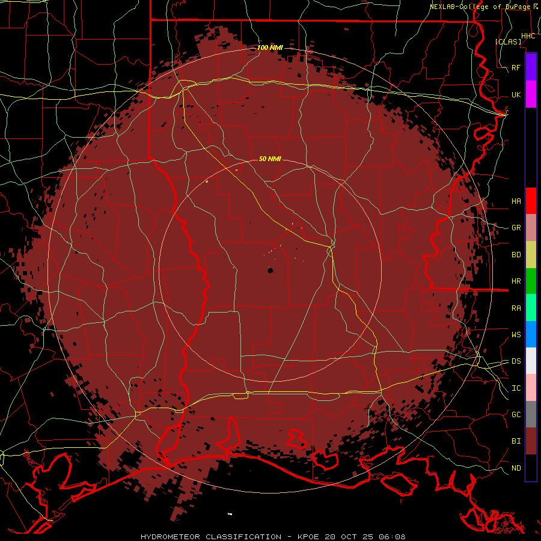The height and width of the screenshot is (541, 541).
Task: Click the UK magenta legend swatch
Action: tap(531, 94)
